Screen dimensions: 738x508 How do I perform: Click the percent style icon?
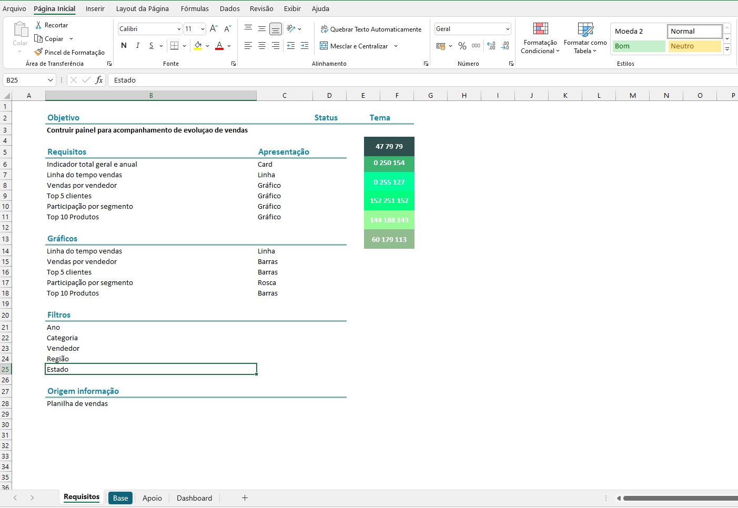[x=462, y=46]
